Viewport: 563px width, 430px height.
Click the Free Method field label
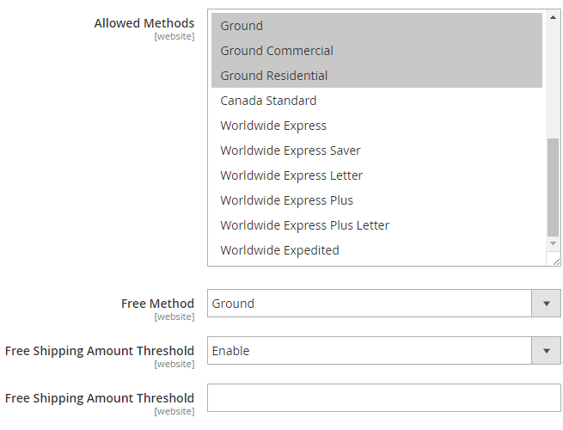157,304
